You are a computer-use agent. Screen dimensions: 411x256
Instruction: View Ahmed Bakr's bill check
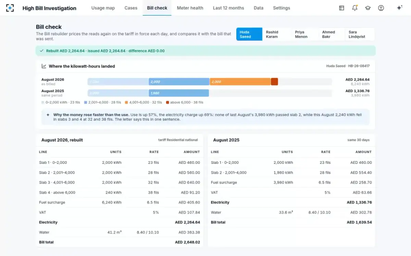[331, 34]
